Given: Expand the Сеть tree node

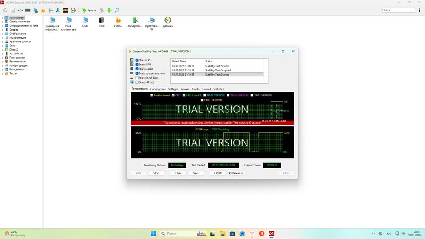Looking at the screenshot, I should (2, 45).
